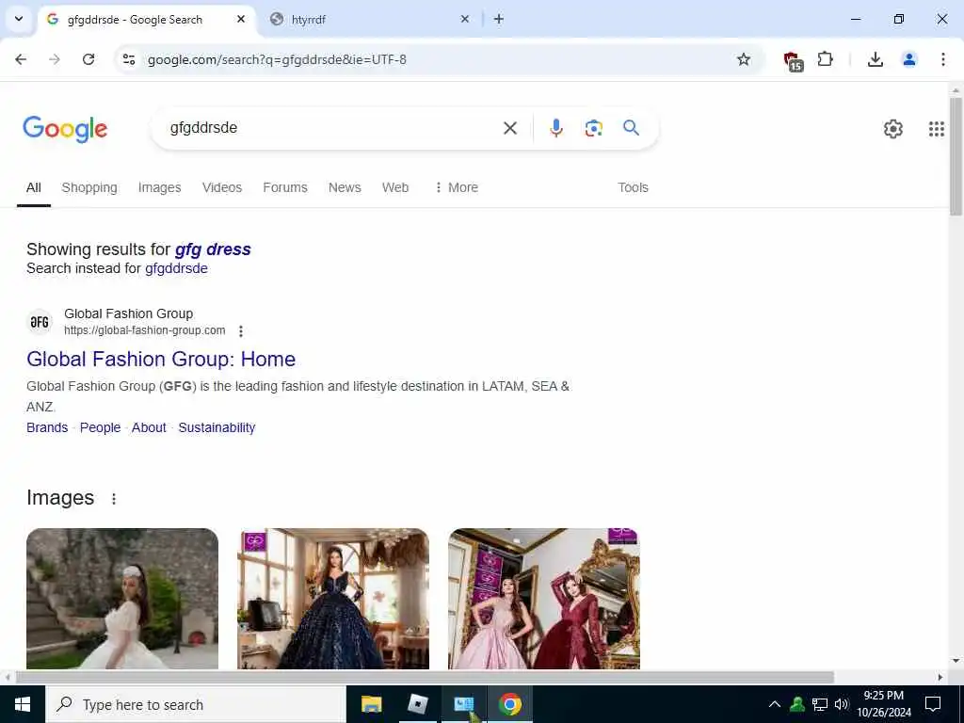The image size is (964, 723).
Task: Start voice search with the microphone
Action: [x=555, y=128]
